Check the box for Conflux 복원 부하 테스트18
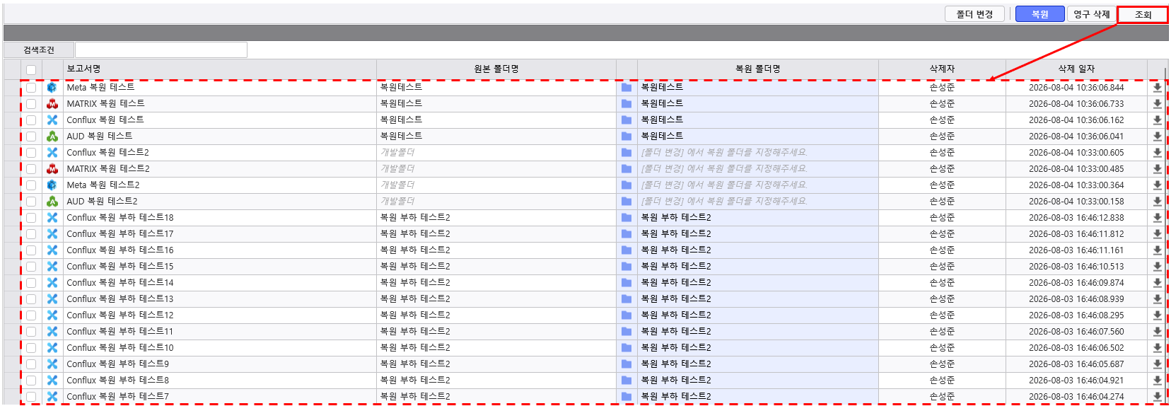Image resolution: width=1171 pixels, height=406 pixels. (x=31, y=218)
